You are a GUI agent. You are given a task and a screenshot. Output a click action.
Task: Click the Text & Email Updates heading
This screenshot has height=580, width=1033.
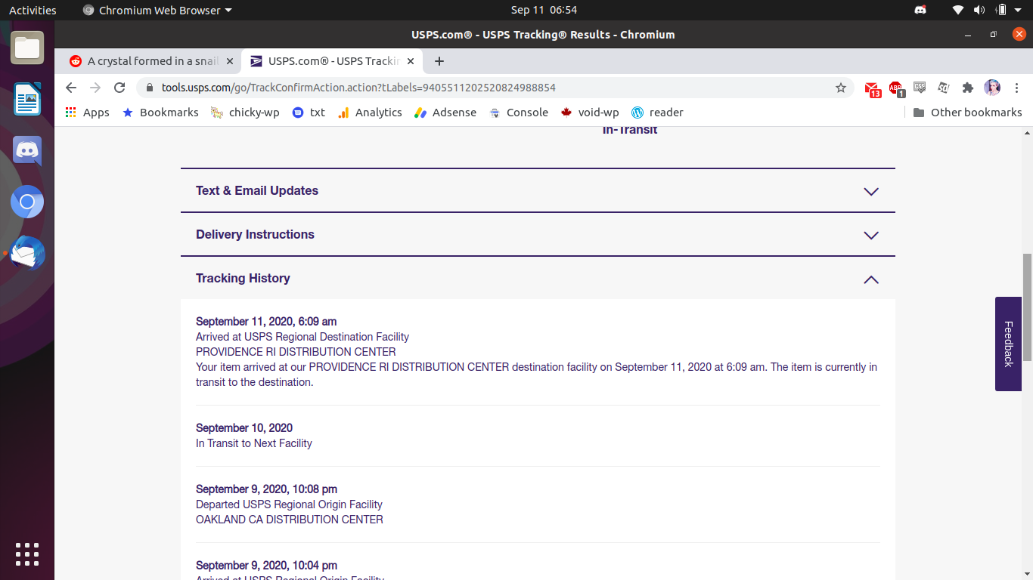coord(257,191)
